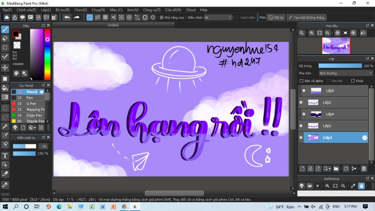Click the Navigator canvas thumbnail
The width and height of the screenshot is (375, 211).
coord(336,45)
